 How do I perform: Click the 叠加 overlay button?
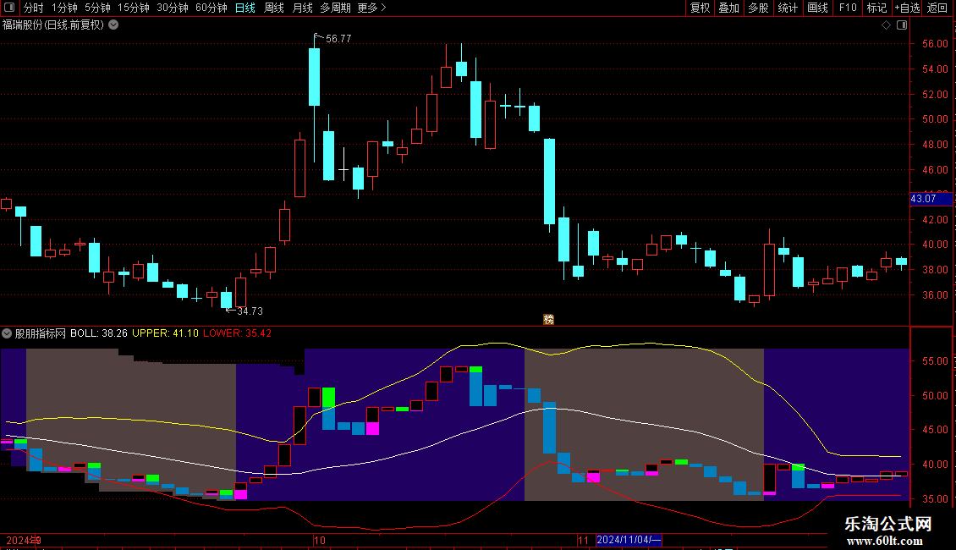(x=728, y=8)
